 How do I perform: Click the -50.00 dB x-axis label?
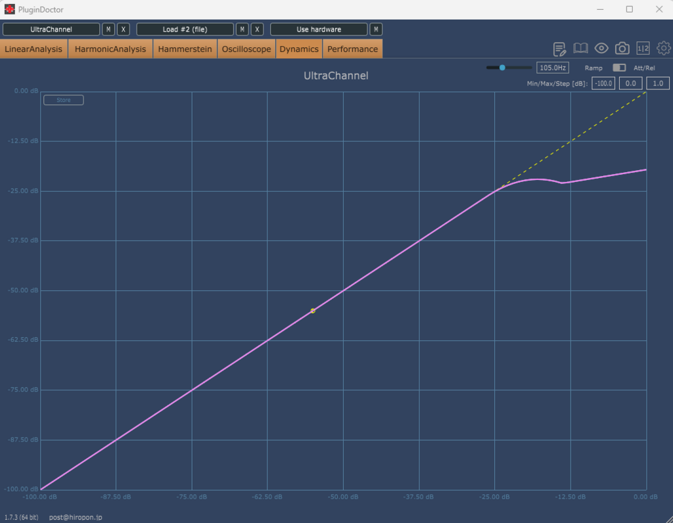coord(343,497)
